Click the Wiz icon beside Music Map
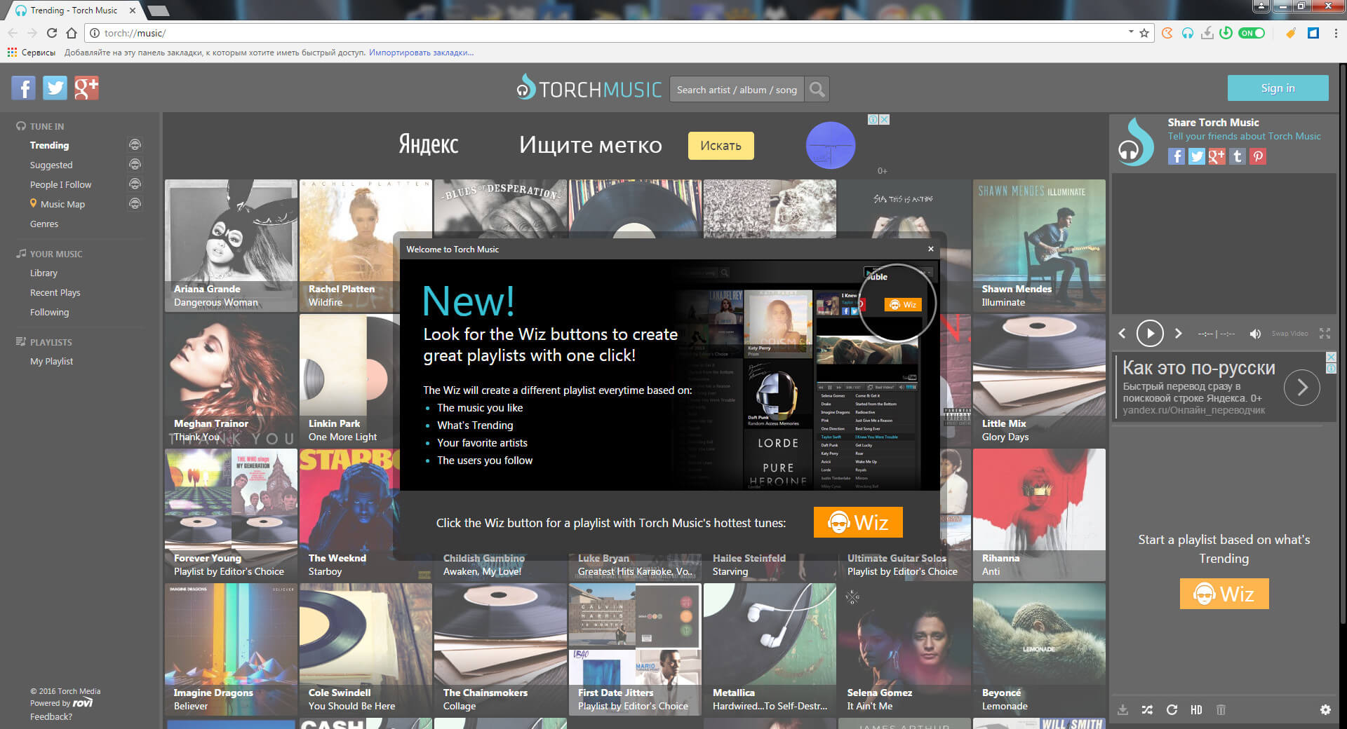Viewport: 1347px width, 729px height. tap(135, 203)
